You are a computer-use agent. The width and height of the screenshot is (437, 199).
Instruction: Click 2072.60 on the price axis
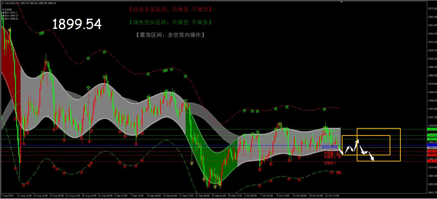432,8
